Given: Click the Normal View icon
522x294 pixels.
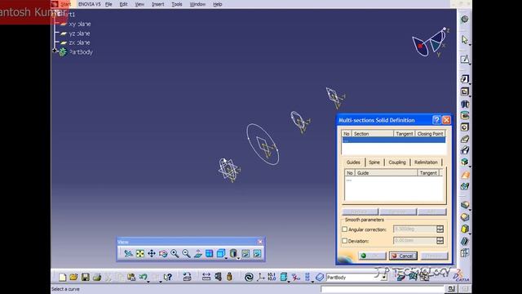Looking at the screenshot, I should click(x=197, y=254).
